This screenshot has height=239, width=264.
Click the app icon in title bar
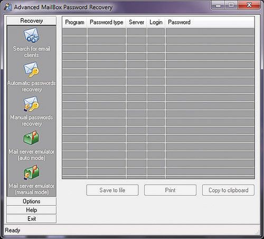(x=7, y=7)
